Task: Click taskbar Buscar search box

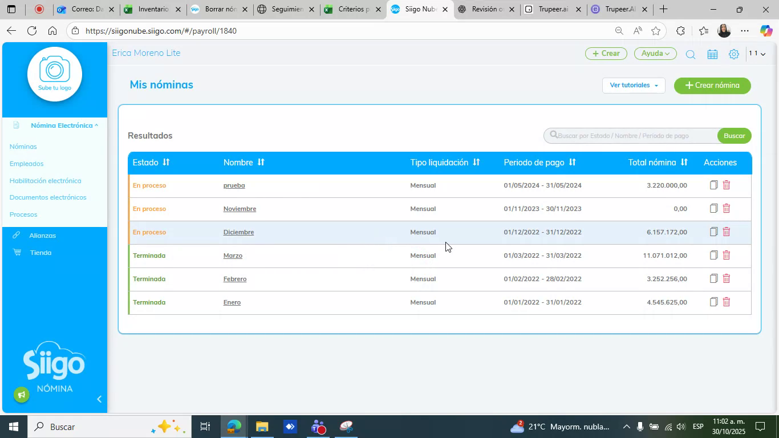Action: [108, 427]
